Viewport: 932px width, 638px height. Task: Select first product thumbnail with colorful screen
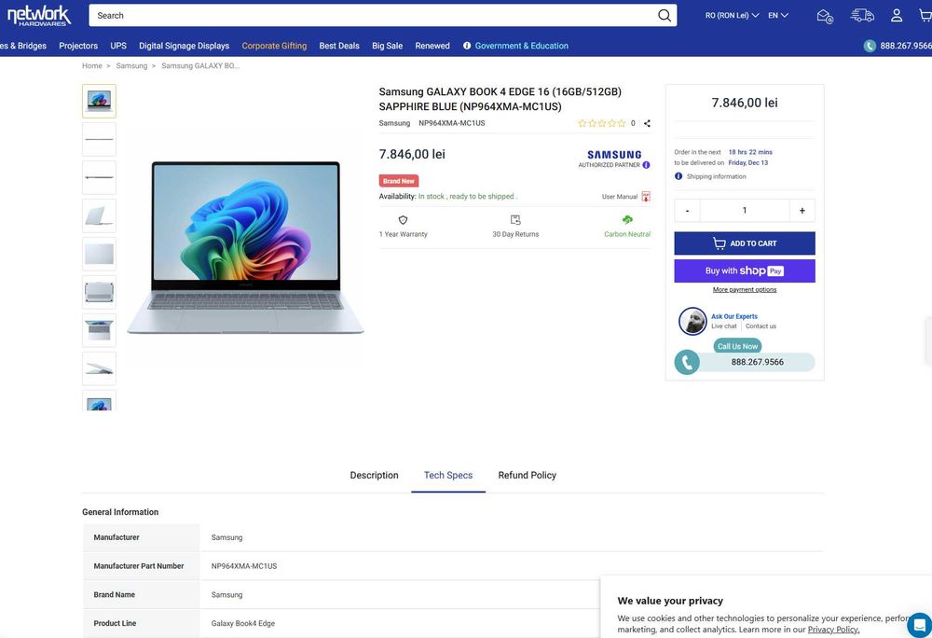(x=100, y=101)
